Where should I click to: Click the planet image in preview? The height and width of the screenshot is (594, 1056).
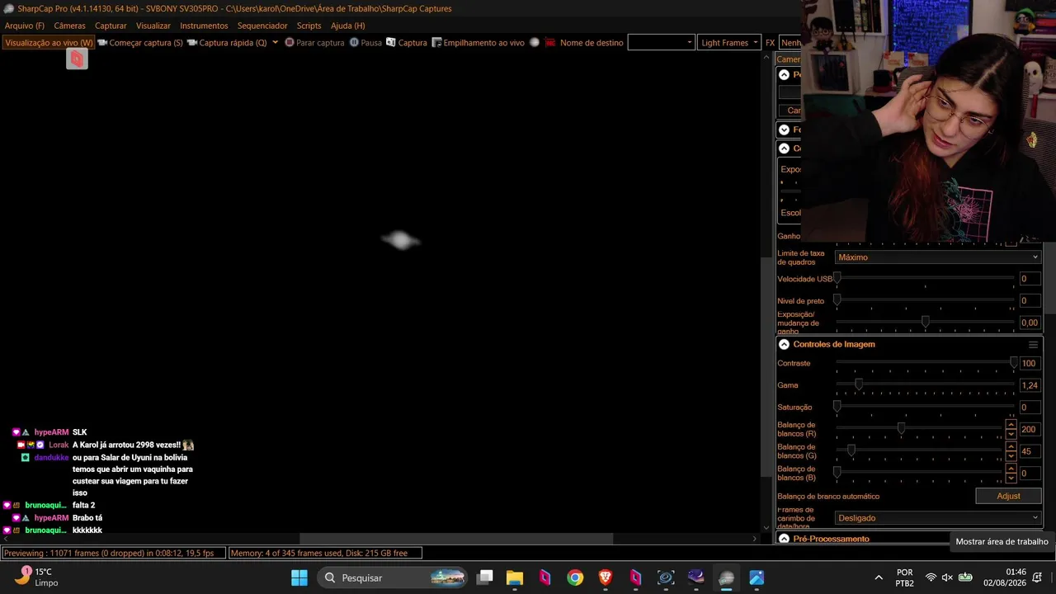pos(401,240)
